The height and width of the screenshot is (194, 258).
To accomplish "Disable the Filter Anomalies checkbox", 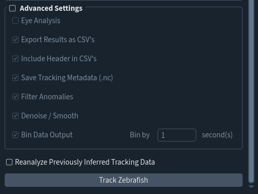I will click(x=15, y=97).
